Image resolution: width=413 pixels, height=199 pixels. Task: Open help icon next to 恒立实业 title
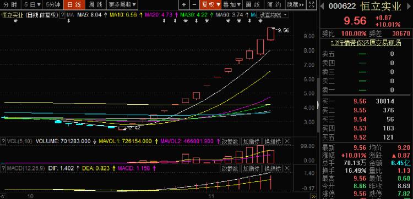click(62, 15)
